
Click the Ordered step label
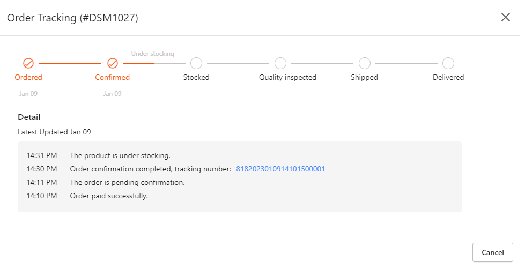(28, 77)
